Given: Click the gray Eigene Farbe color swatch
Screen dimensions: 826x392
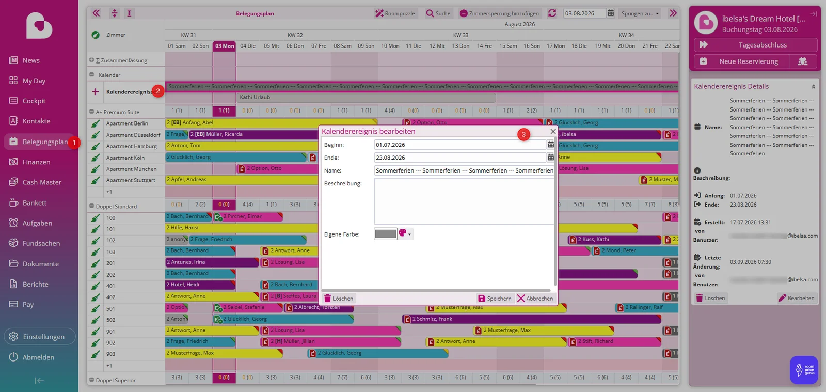Looking at the screenshot, I should click(385, 234).
